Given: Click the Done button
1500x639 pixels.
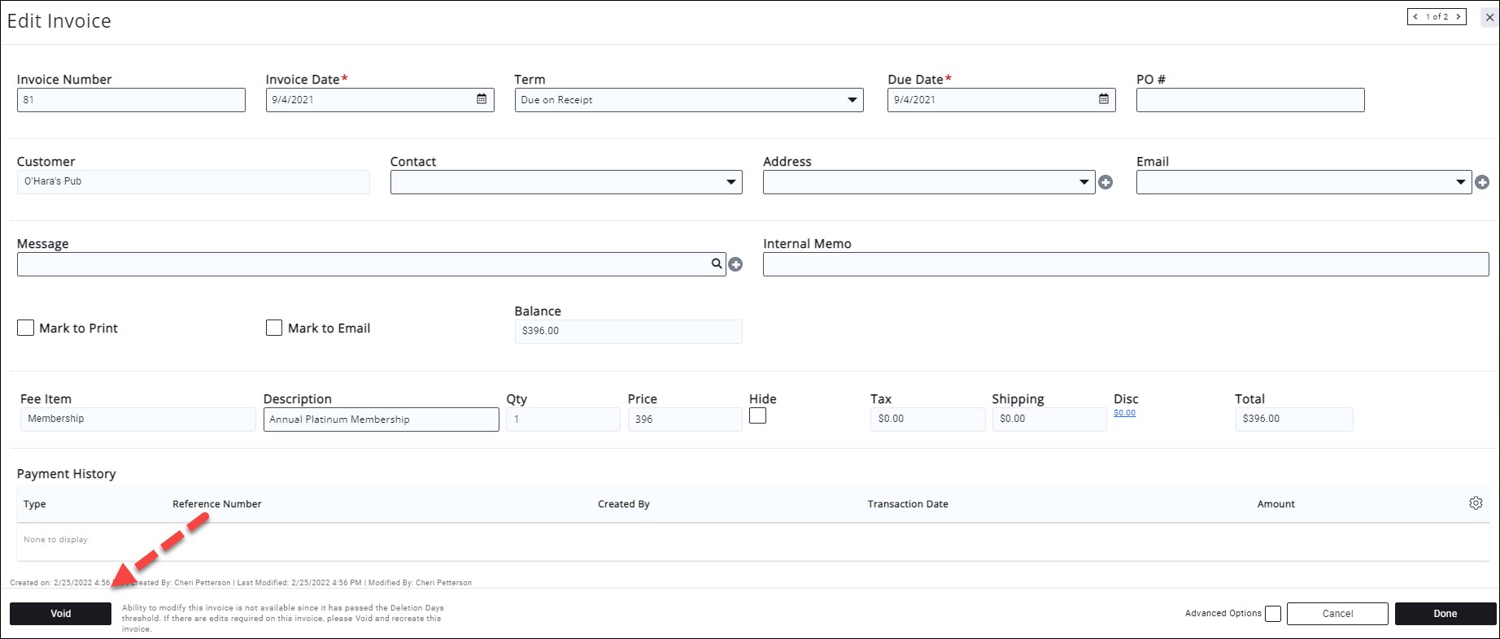Looking at the screenshot, I should tap(1445, 614).
